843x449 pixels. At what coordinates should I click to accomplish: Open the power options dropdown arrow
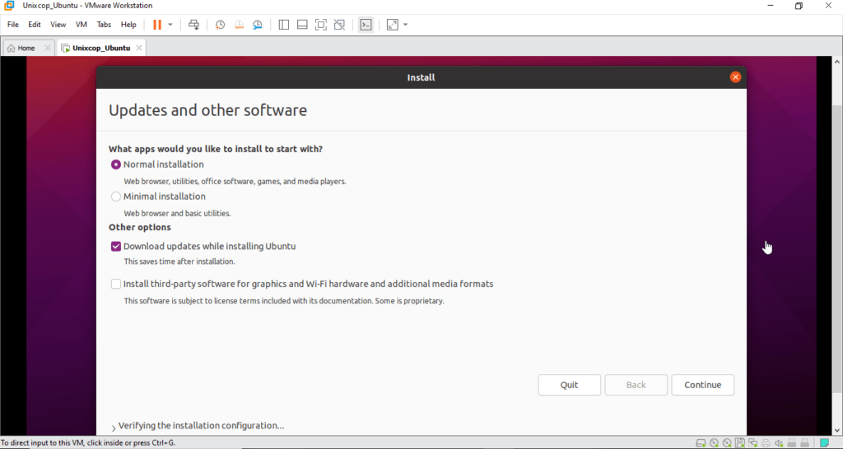click(170, 25)
